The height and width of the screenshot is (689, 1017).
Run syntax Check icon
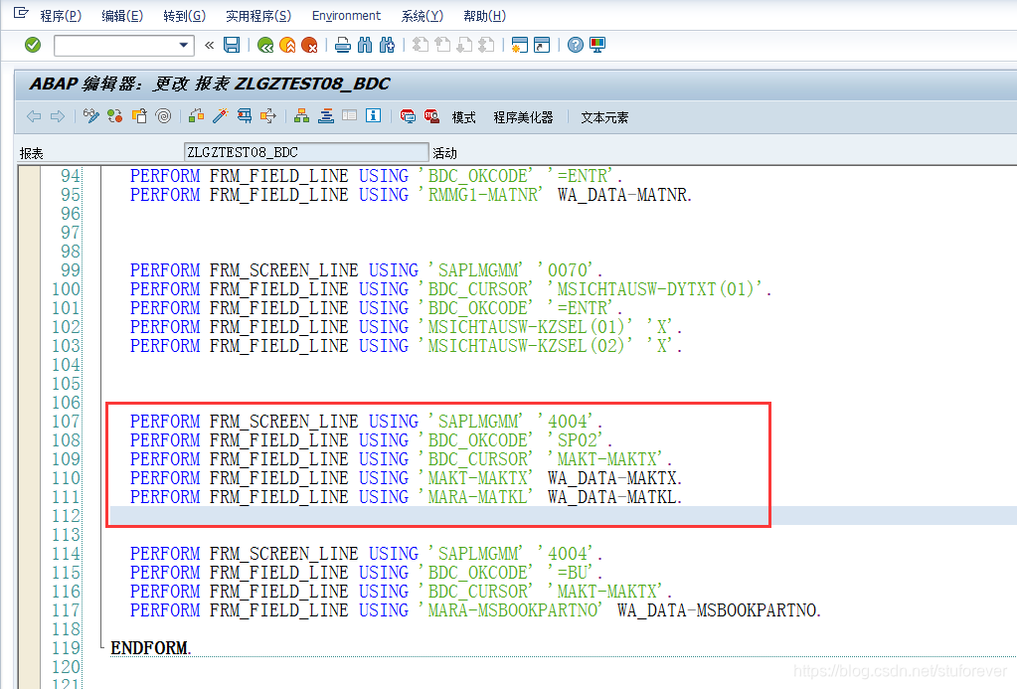[197, 116]
